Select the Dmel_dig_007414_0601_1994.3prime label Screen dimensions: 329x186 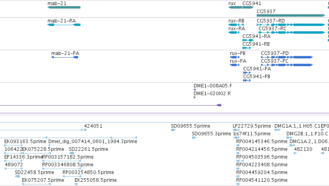(93, 142)
